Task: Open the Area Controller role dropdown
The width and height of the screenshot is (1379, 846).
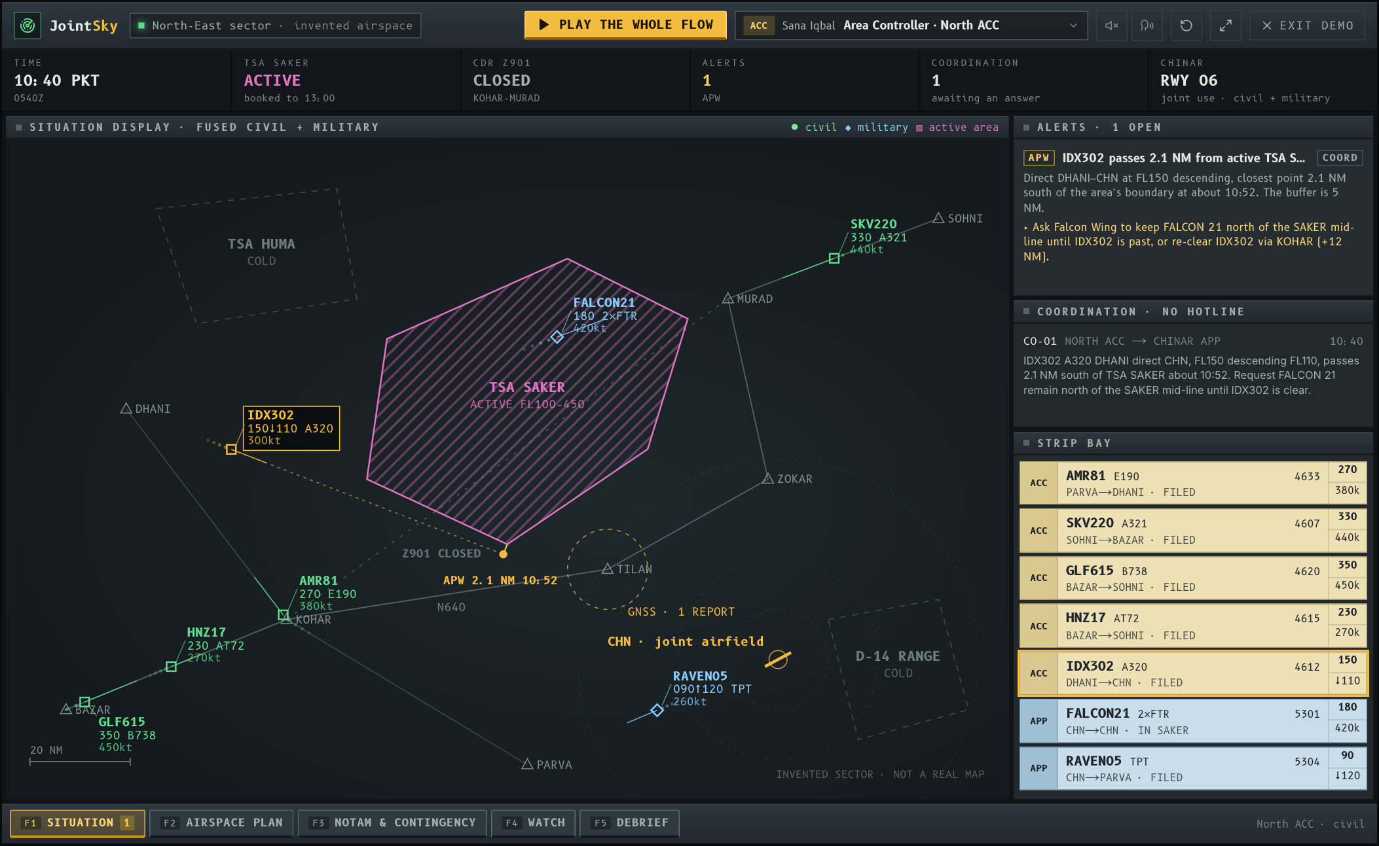Action: click(x=911, y=26)
